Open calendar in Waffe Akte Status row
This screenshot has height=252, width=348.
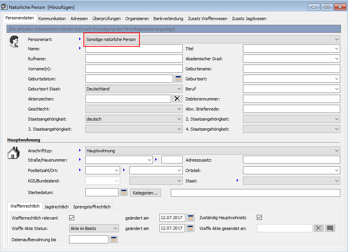click(x=190, y=228)
